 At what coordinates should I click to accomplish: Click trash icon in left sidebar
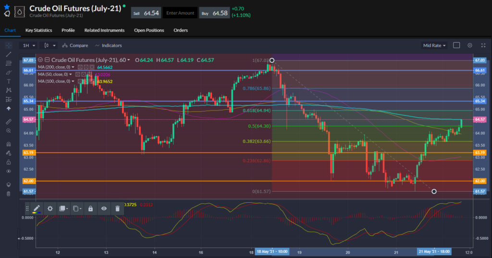(8, 194)
